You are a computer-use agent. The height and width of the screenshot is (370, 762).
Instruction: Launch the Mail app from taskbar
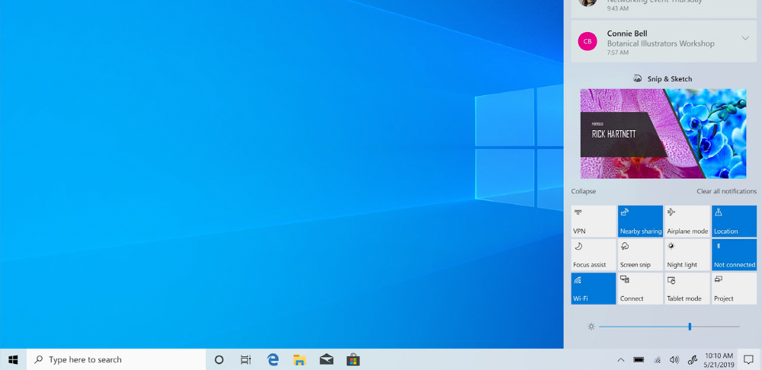coord(326,359)
